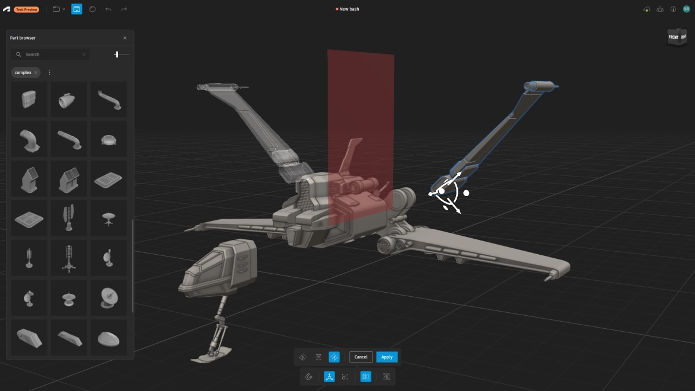
Task: Click the search magnifier icon
Action: tap(18, 55)
